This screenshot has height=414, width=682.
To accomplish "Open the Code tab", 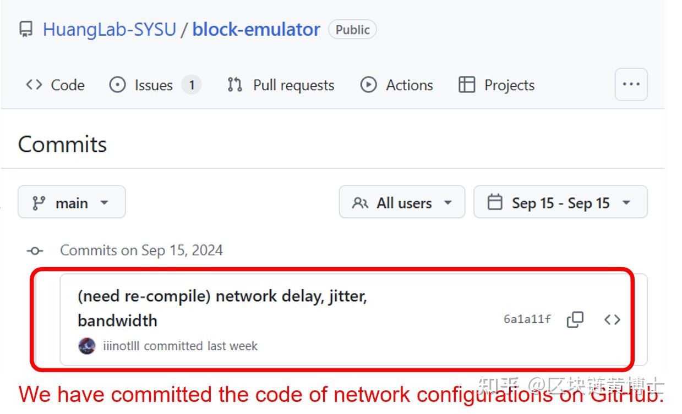I will (55, 85).
